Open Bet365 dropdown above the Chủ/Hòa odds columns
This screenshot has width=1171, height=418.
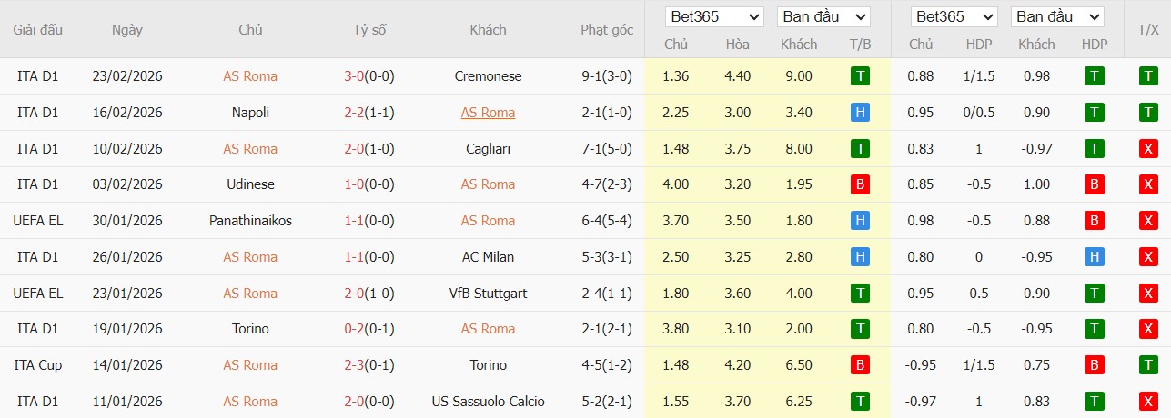714,17
